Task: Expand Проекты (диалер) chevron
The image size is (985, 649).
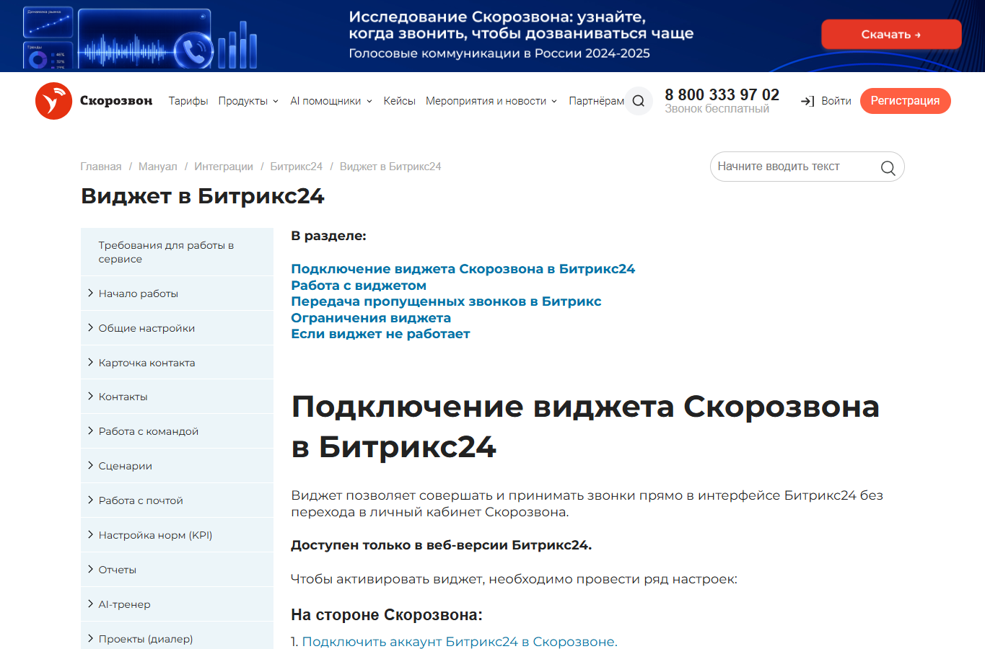Action: click(x=90, y=638)
